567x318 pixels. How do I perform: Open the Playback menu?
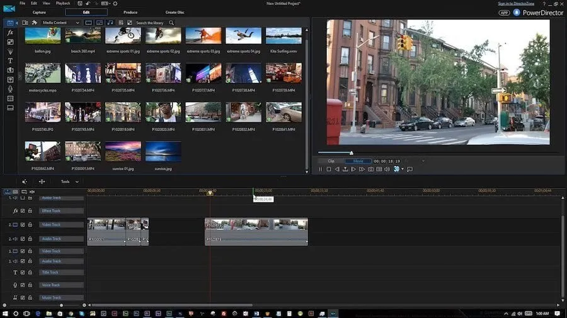click(63, 3)
